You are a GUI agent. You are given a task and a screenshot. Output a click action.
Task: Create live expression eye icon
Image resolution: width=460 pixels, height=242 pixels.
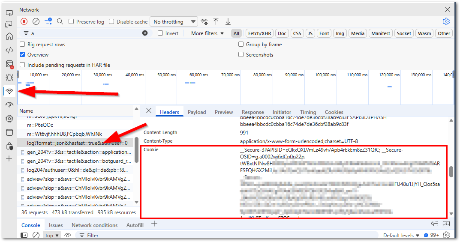68,235
